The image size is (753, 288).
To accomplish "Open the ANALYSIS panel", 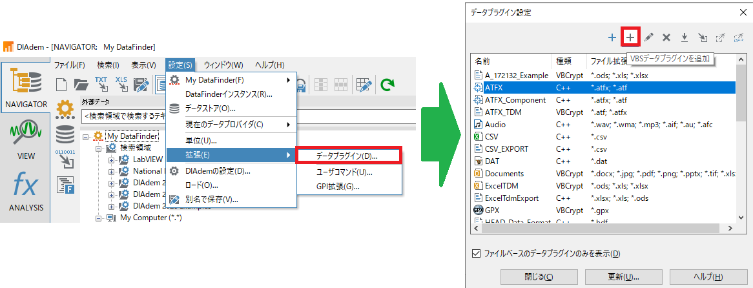I will coord(25,192).
